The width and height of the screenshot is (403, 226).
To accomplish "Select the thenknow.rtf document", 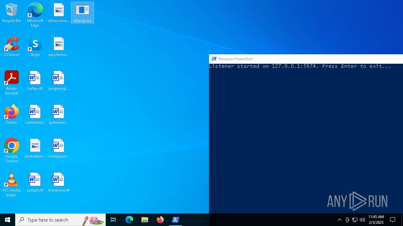I will coord(59,182).
